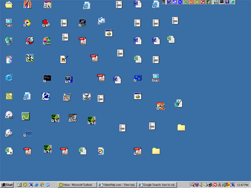Click the 12:47 PM system clock
This screenshot has width=251, height=188.
tap(242, 185)
